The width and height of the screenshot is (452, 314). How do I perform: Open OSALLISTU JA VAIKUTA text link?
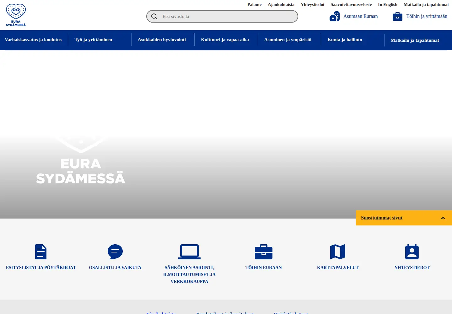pos(115,268)
